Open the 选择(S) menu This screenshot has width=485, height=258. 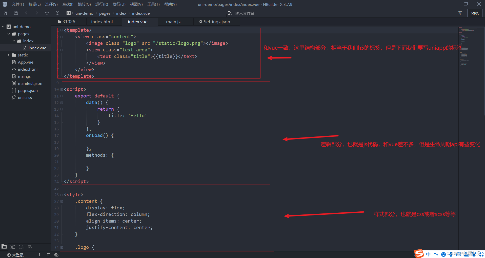click(x=51, y=4)
